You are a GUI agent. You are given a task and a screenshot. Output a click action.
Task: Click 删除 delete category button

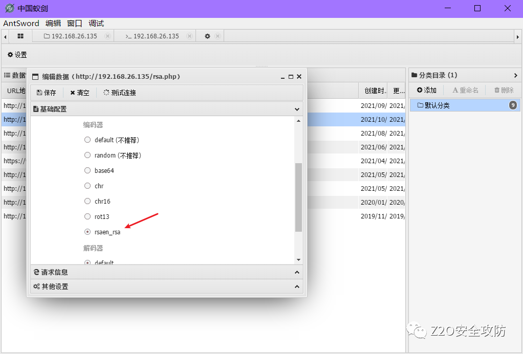tap(504, 90)
